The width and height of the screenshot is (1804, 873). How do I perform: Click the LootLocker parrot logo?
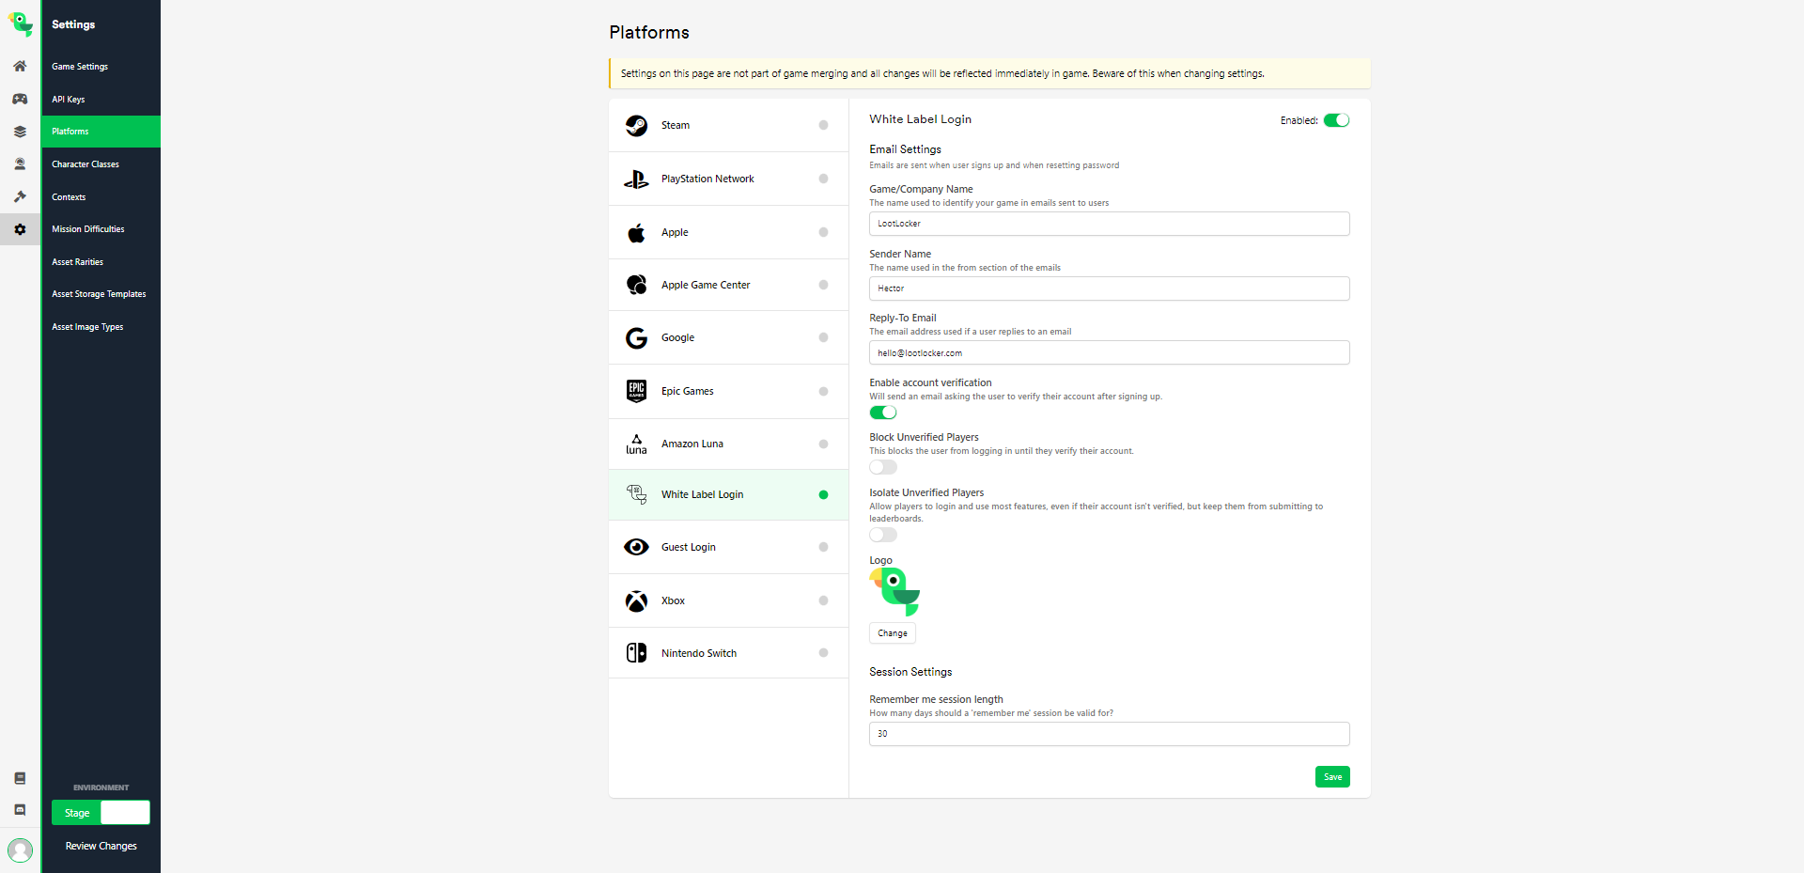coord(21,24)
